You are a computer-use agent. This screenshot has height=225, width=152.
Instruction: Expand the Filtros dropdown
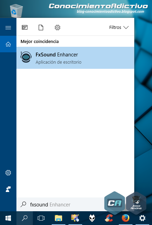pos(119,27)
